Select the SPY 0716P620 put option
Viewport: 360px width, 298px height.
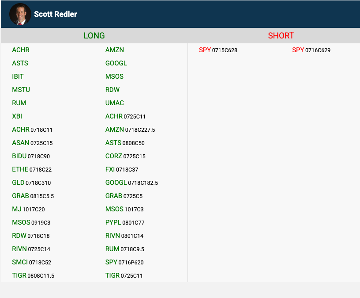[x=124, y=262]
